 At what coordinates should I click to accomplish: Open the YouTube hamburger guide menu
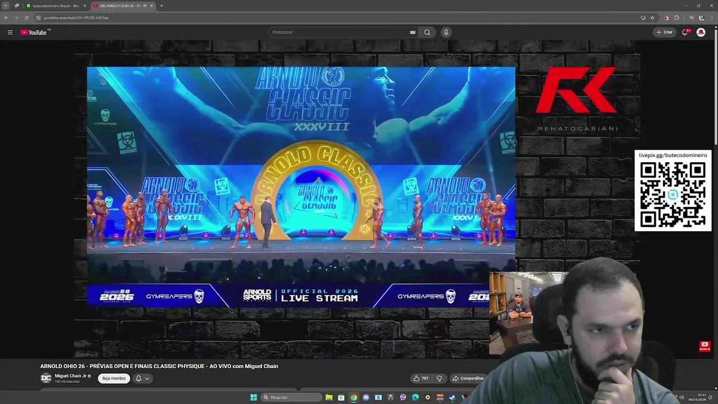click(x=10, y=32)
